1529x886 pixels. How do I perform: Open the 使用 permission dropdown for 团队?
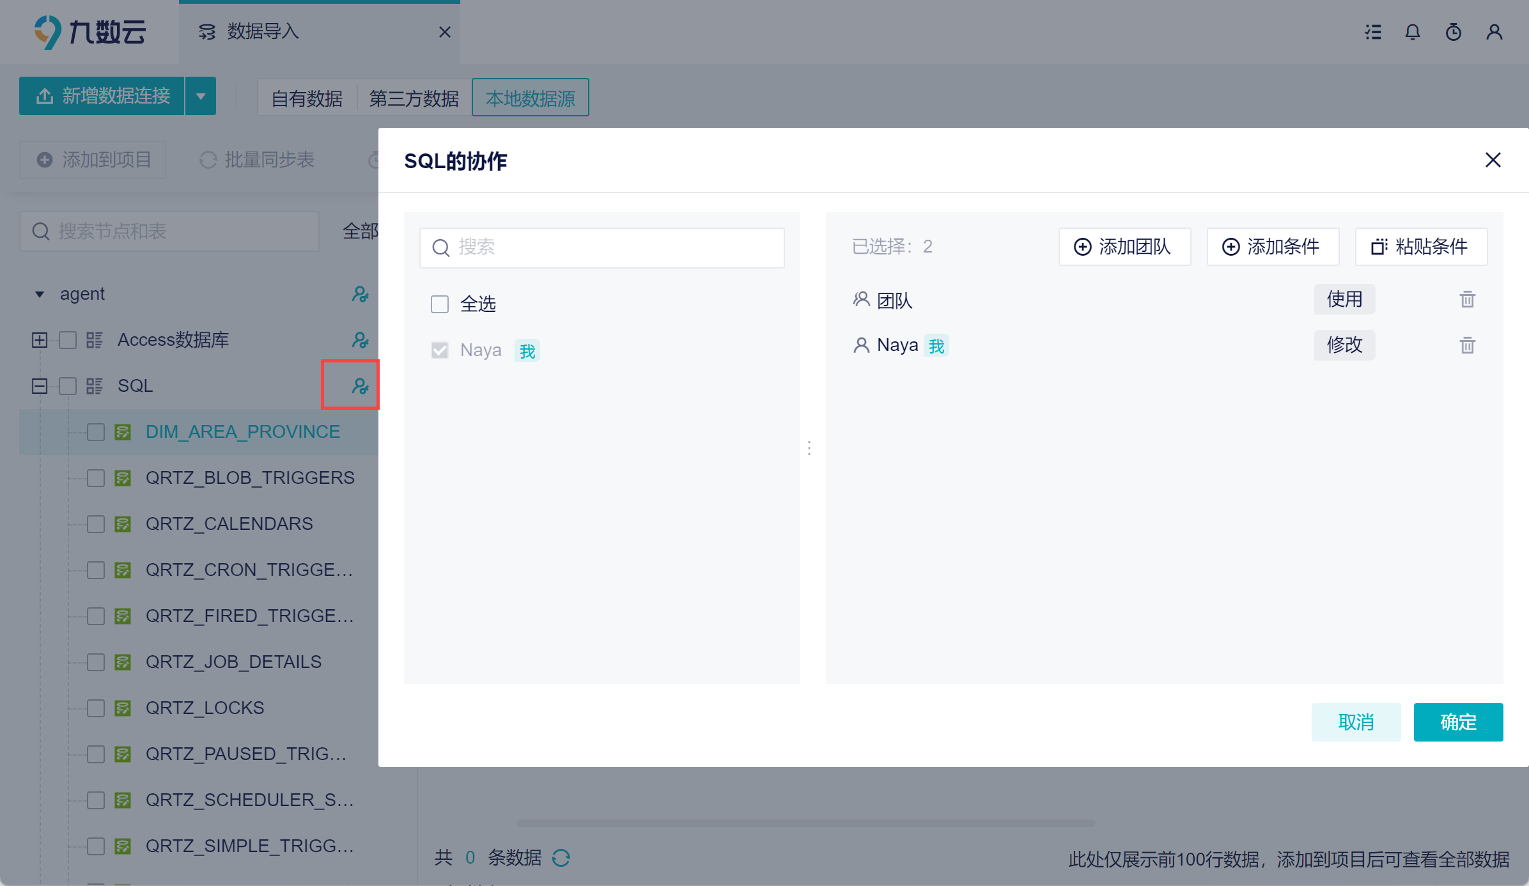[x=1344, y=299]
